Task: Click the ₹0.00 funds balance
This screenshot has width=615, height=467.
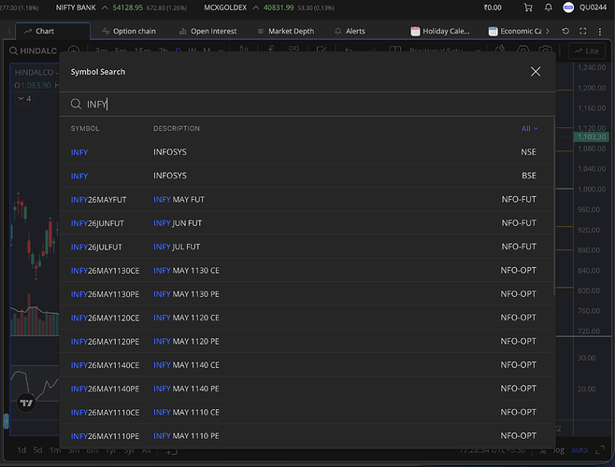Action: point(493,7)
